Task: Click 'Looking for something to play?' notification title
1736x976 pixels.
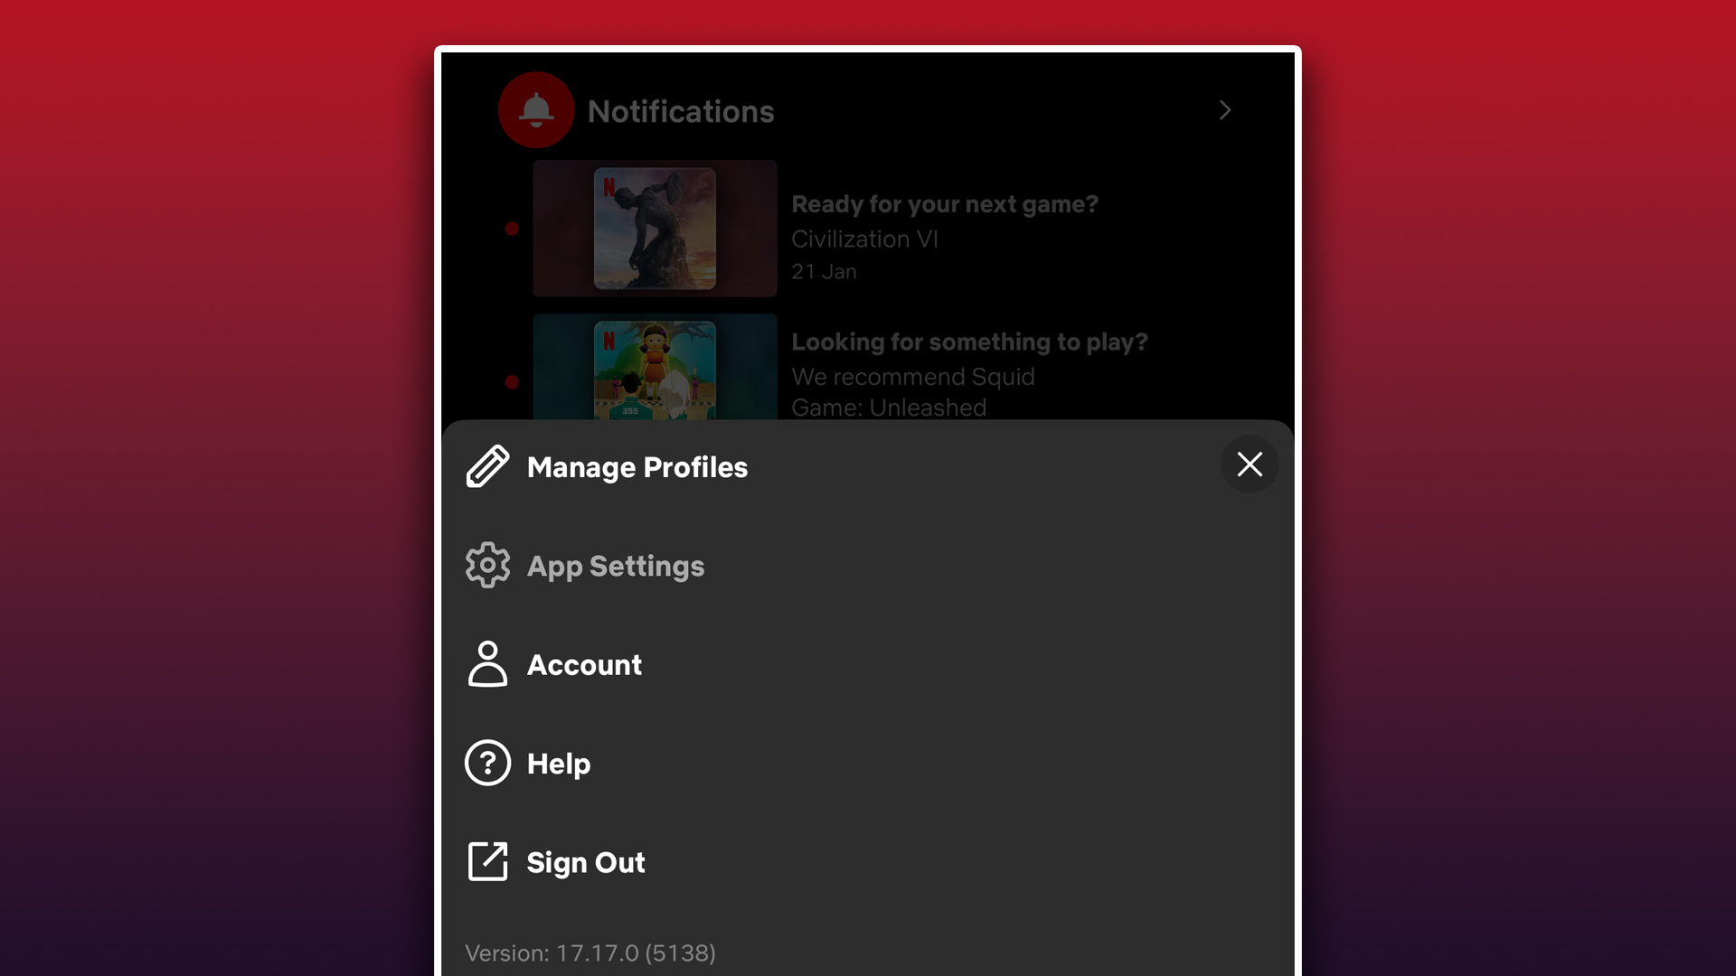Action: [969, 342]
